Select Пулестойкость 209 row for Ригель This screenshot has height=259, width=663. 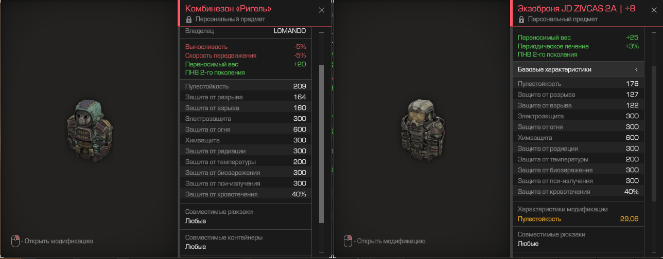(246, 86)
